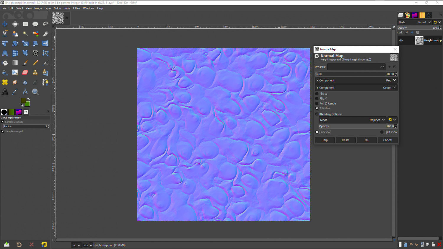
Task: Select the Paths tool
Action: 45,82
